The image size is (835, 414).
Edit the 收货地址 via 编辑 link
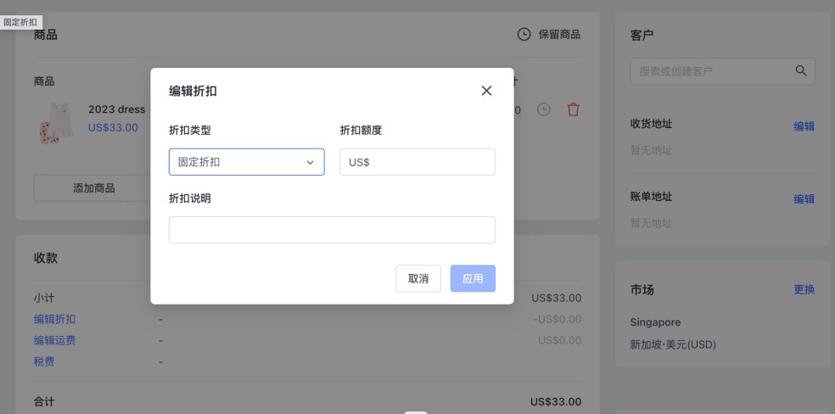[x=804, y=126]
